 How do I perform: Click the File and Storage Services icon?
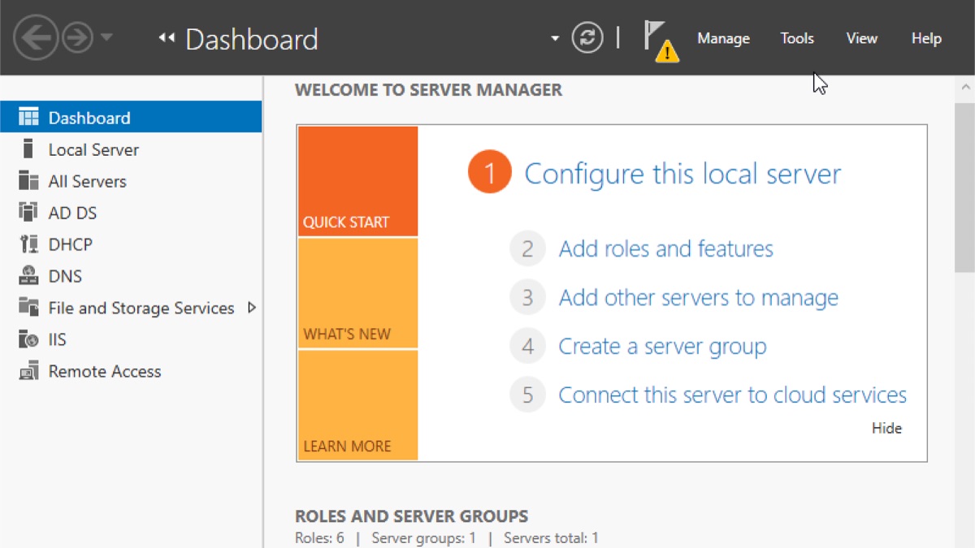point(28,308)
